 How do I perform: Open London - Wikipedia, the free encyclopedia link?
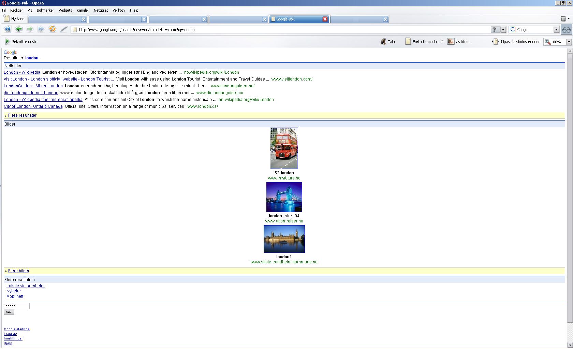43,100
